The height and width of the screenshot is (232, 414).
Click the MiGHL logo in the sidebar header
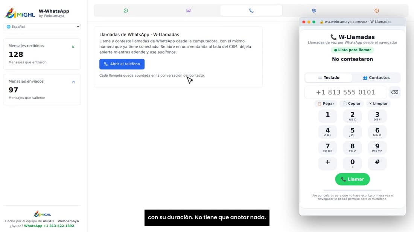20,13
